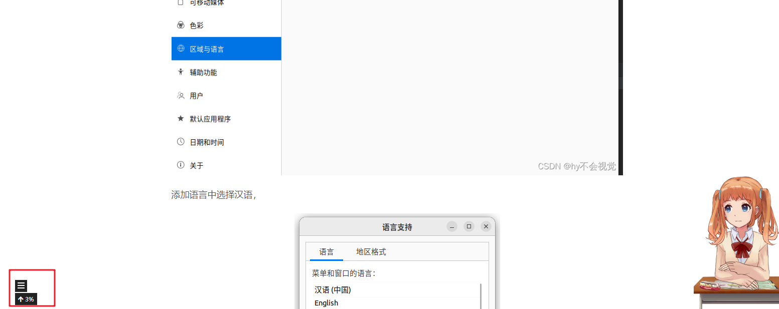Click the users icon beside 用户
The height and width of the screenshot is (309, 779).
pos(181,95)
